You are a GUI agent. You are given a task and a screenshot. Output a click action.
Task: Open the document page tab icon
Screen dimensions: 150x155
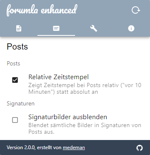pos(19,29)
